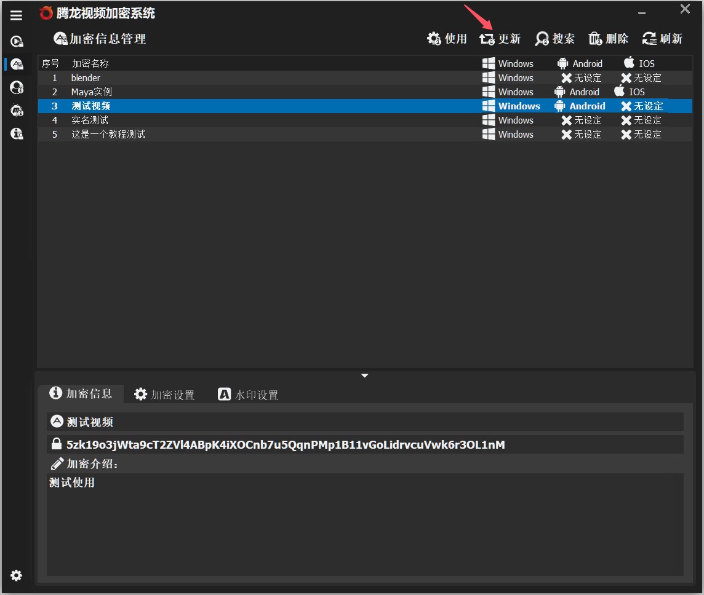Click the 腾龙视频加密系统 logo icon
Viewport: 704px width, 595px height.
[46, 14]
